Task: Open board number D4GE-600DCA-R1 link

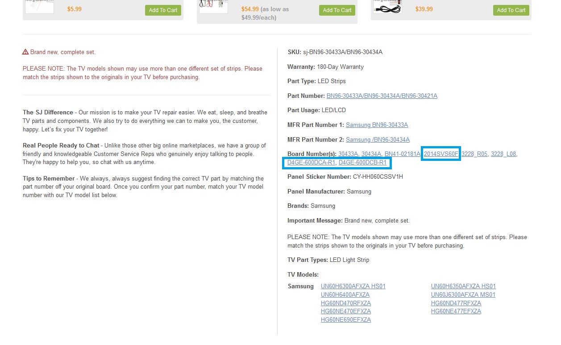Action: 311,163
